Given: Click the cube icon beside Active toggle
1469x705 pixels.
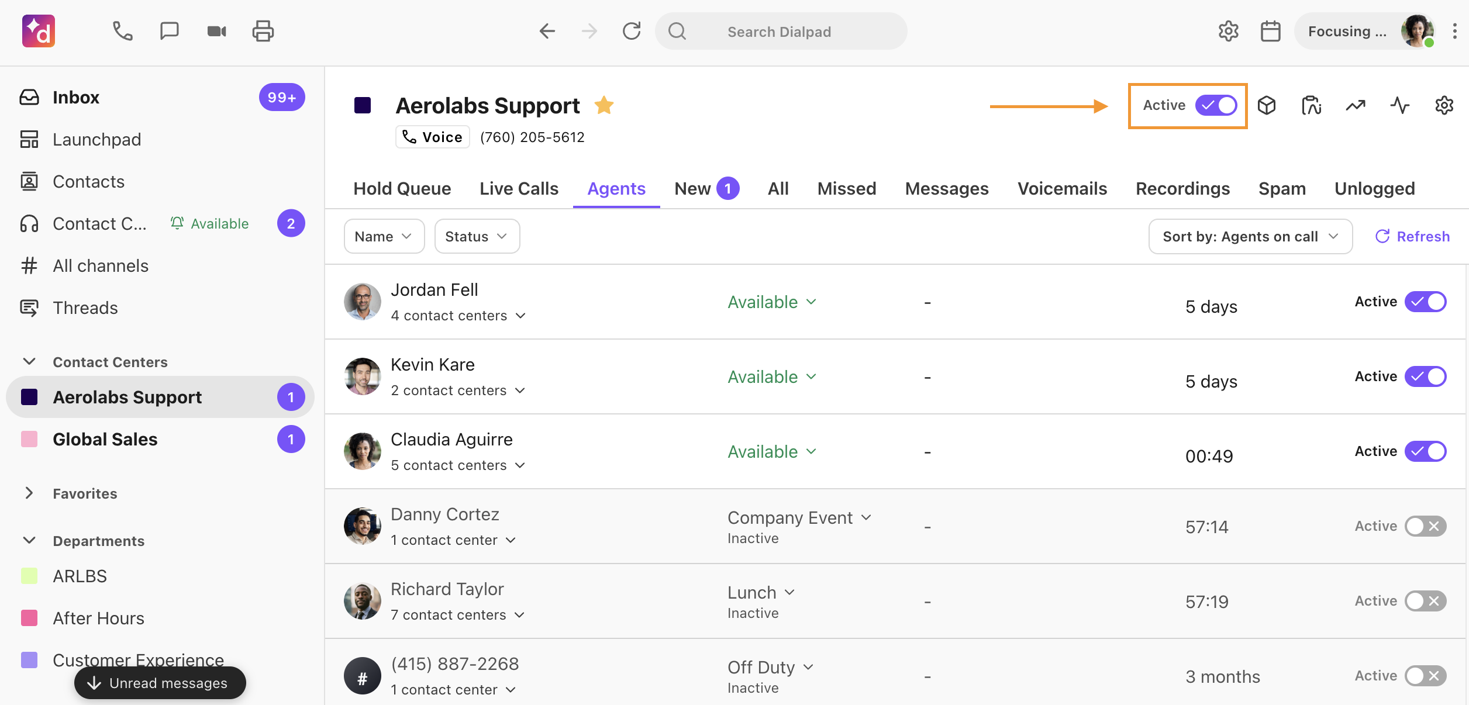Looking at the screenshot, I should 1267,105.
